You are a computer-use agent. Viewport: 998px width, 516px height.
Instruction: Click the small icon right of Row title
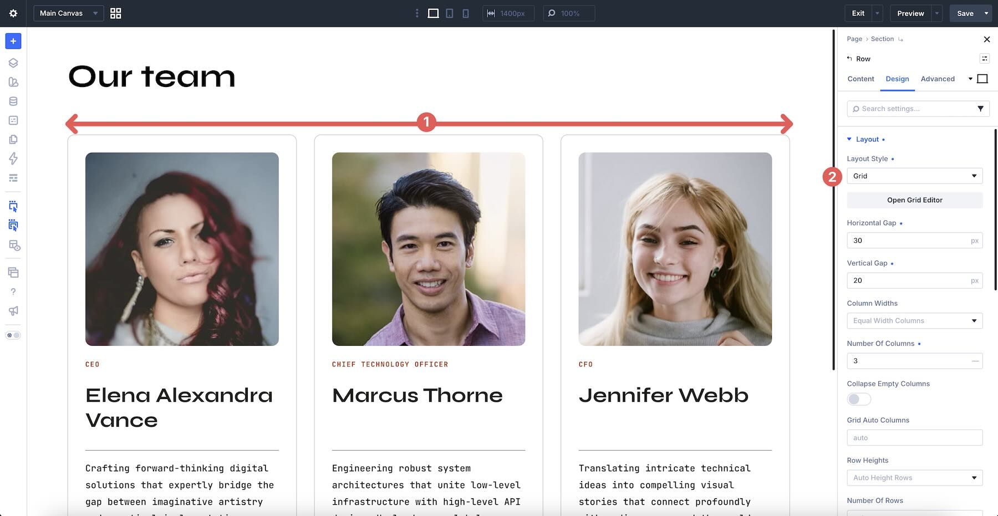pyautogui.click(x=985, y=59)
